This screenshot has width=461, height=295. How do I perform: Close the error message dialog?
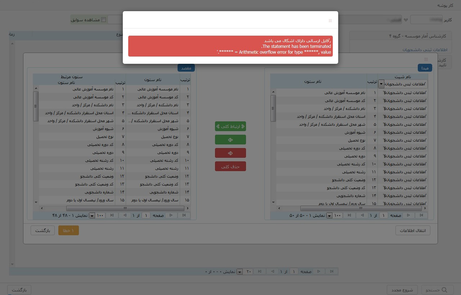[330, 21]
